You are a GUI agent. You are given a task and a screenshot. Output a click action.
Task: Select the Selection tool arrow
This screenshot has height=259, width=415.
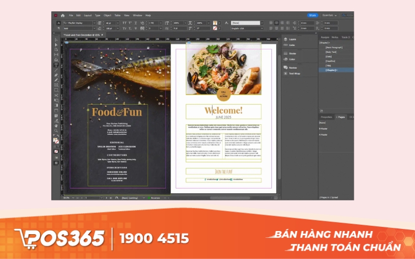(56, 40)
